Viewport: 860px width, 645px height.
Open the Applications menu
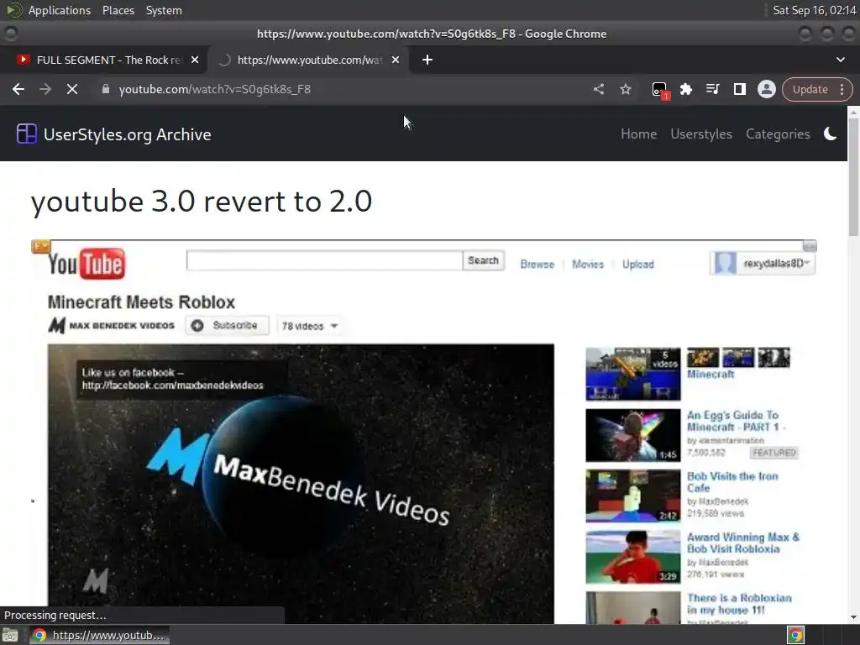pos(60,10)
